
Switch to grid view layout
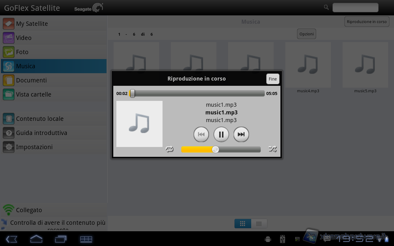pos(243,224)
